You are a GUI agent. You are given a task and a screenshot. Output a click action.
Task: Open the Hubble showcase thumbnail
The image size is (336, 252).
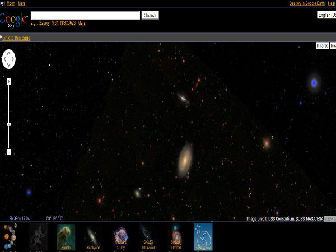66,236
